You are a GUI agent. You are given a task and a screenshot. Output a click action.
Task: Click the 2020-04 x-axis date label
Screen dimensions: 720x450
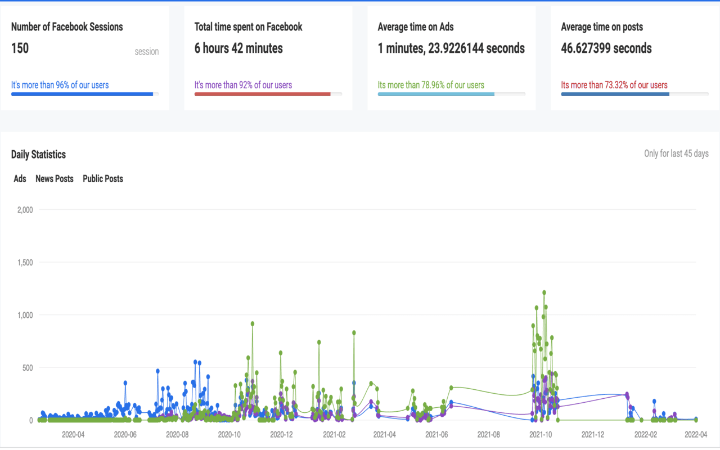(73, 434)
